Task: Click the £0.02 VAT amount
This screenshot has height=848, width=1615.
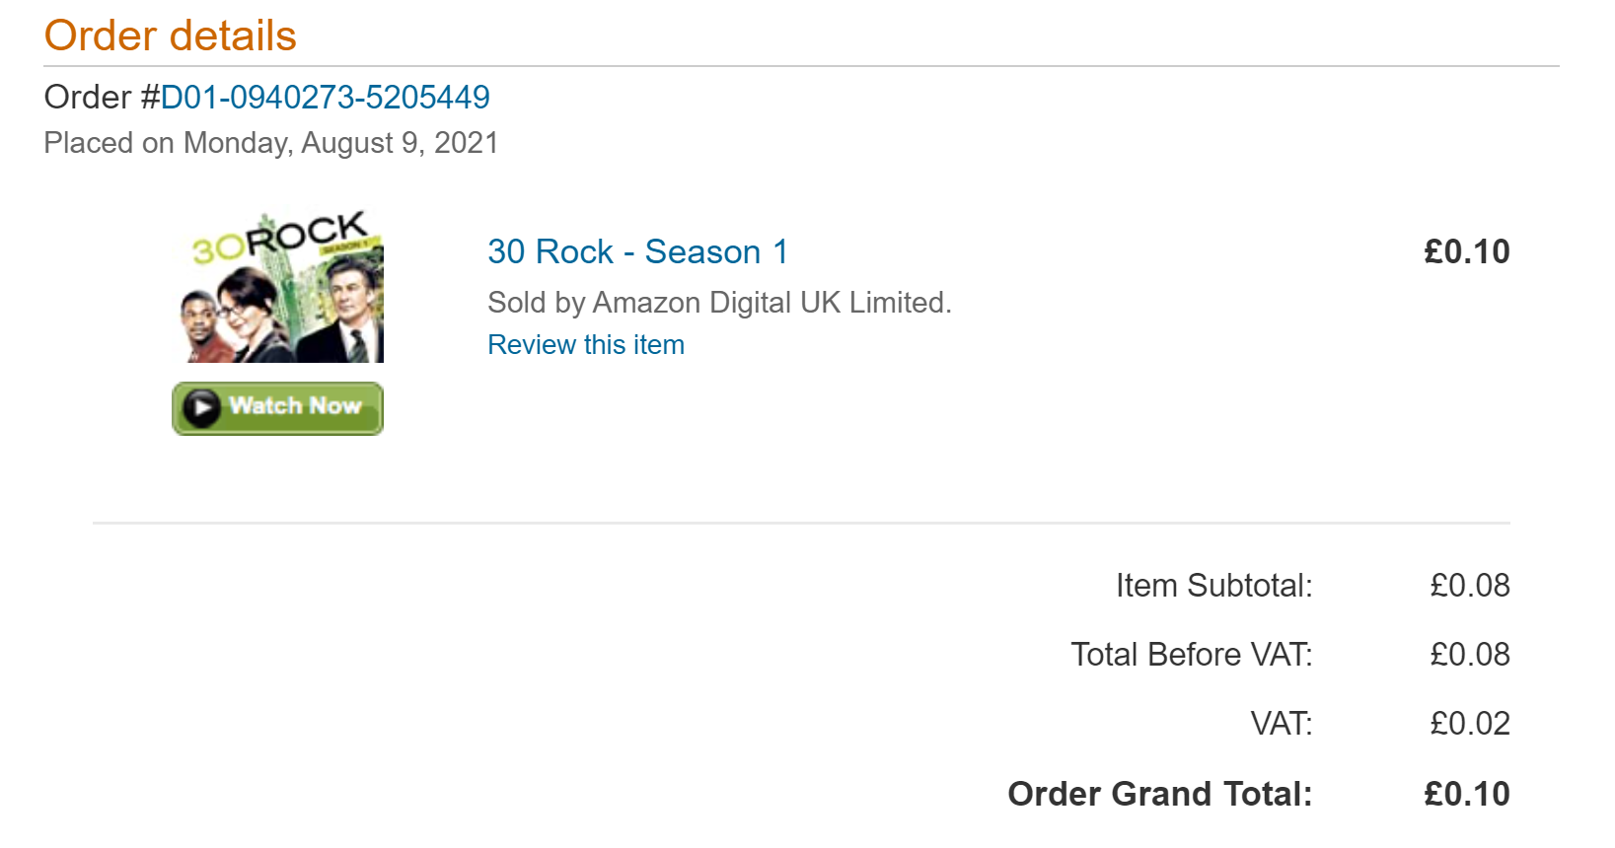Action: (1470, 724)
